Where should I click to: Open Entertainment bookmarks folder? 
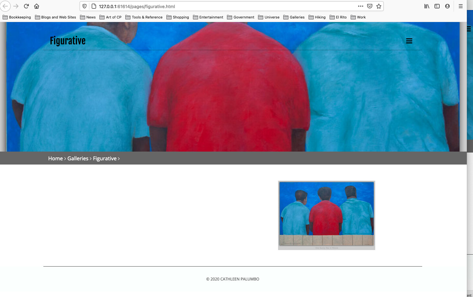point(208,17)
